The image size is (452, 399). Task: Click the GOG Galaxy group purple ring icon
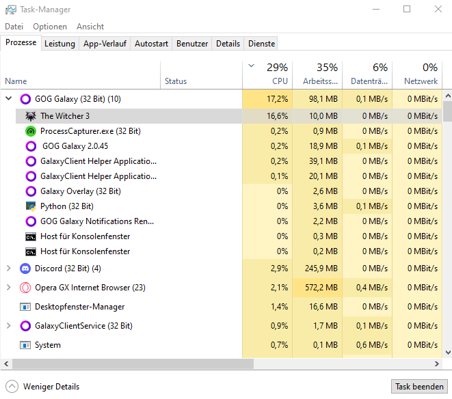point(25,99)
